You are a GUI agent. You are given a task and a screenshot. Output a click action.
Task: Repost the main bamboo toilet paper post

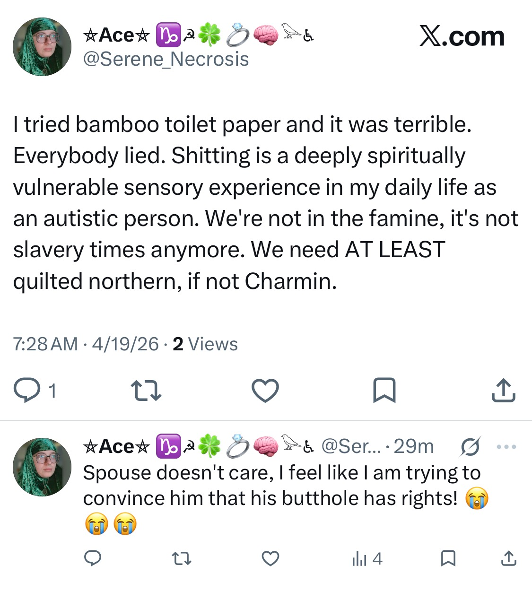pos(146,391)
